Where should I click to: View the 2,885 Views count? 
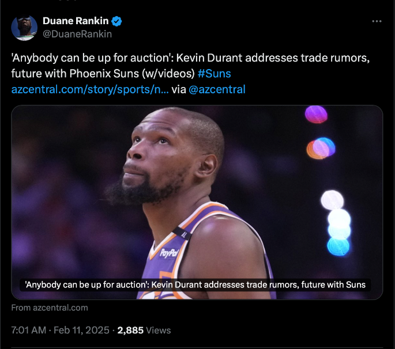pos(144,331)
